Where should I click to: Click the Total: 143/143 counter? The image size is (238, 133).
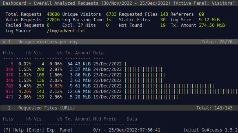pyautogui.click(x=214, y=108)
